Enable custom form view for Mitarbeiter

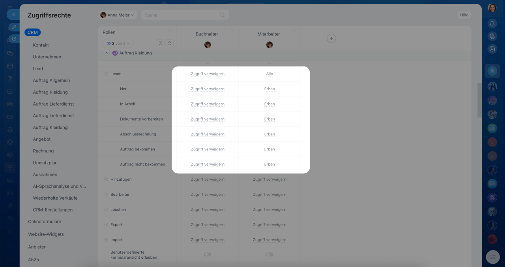[269, 254]
